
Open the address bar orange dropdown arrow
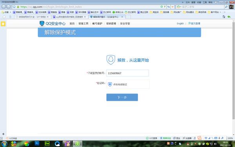point(172,7)
